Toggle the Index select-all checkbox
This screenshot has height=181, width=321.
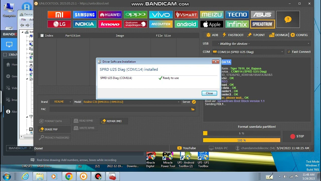click(42, 35)
